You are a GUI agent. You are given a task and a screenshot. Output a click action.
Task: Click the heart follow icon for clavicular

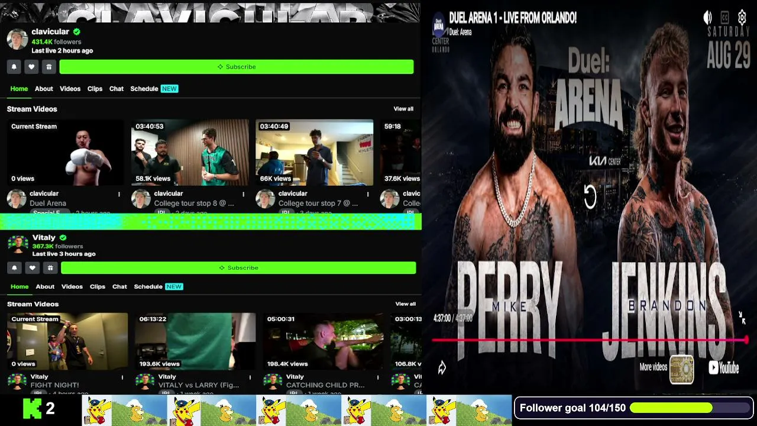tap(31, 67)
